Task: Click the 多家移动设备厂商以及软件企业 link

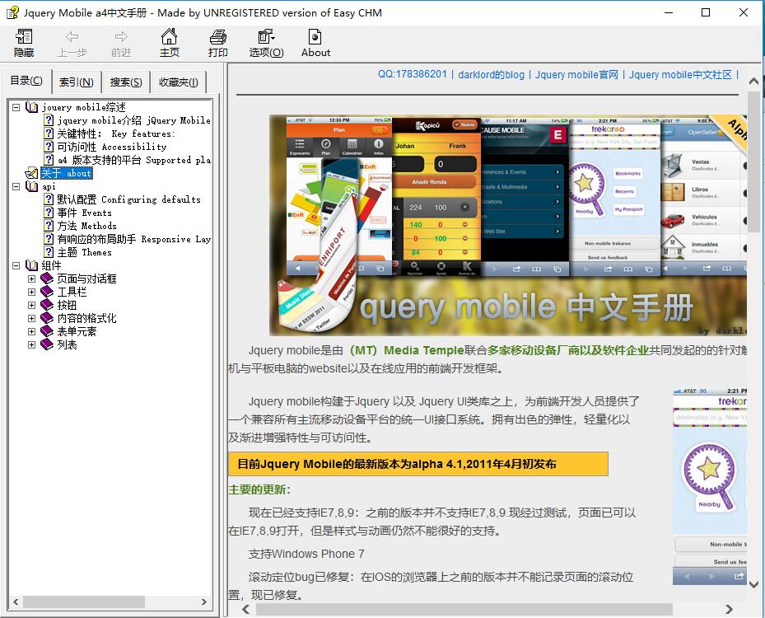Action: pyautogui.click(x=568, y=350)
